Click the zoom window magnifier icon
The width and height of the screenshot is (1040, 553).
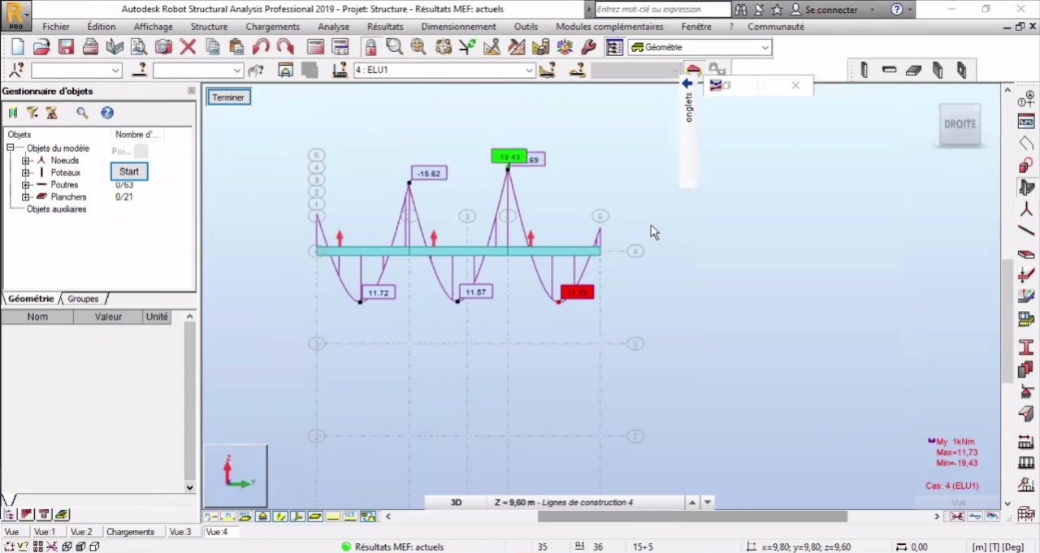coord(394,46)
